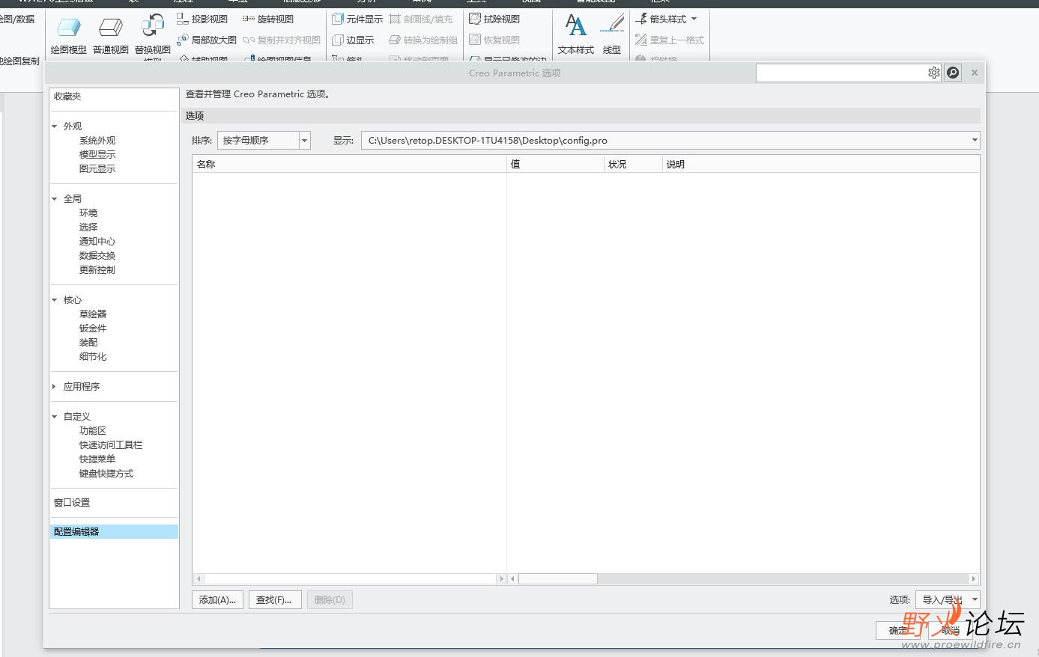Open the 收藏夹 favorites page
This screenshot has height=657, width=1039.
pos(67,97)
